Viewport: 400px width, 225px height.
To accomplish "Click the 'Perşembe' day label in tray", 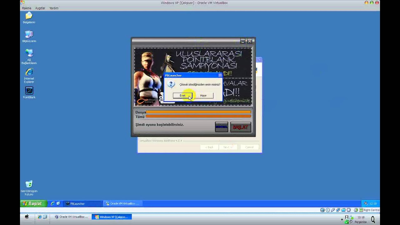I will 361,222.
